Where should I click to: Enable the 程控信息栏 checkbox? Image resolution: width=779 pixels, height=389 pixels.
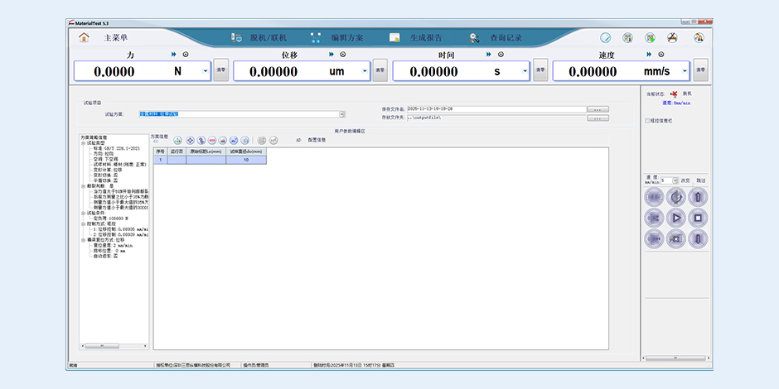[x=647, y=121]
